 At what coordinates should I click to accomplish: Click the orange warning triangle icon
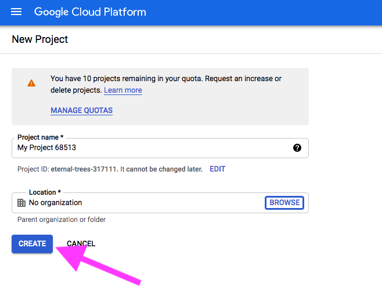click(31, 83)
